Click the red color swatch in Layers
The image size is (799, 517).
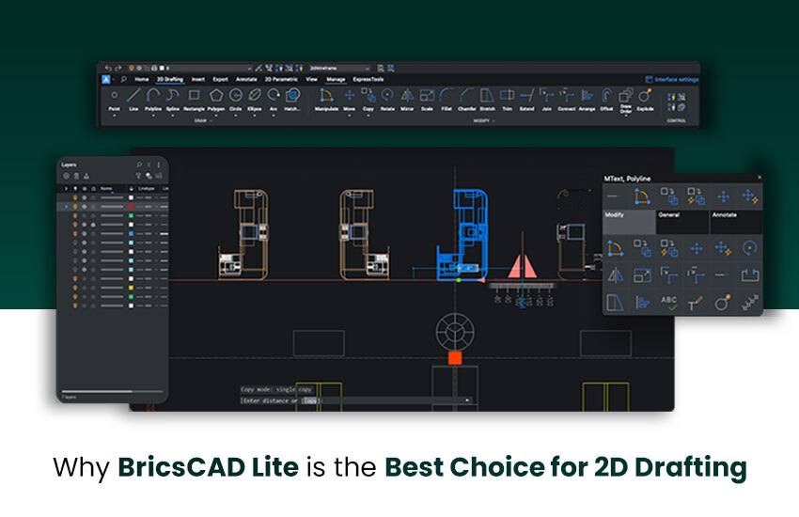point(131,207)
